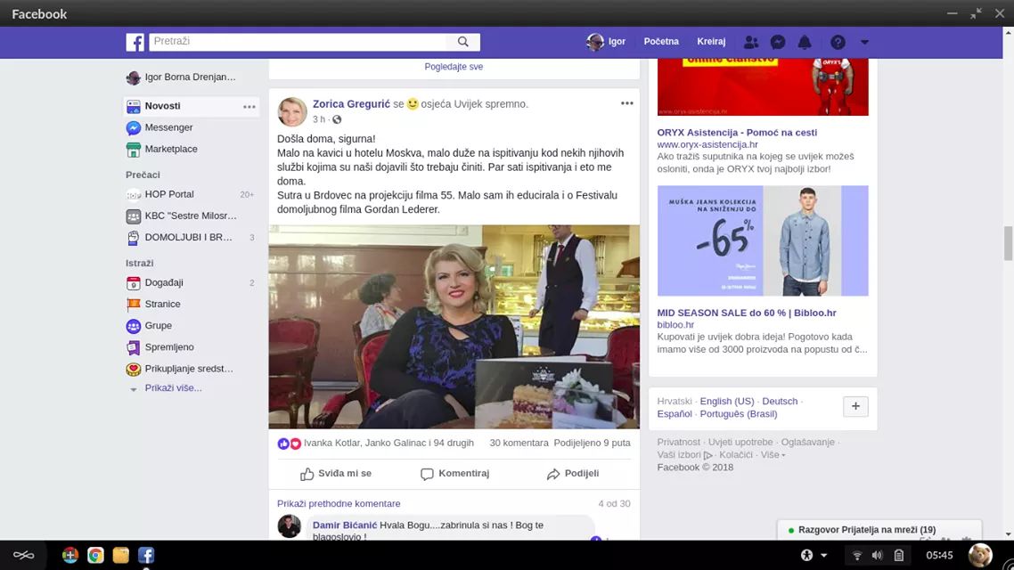Image resolution: width=1014 pixels, height=570 pixels.
Task: Add a language with plus button
Action: [x=855, y=407]
